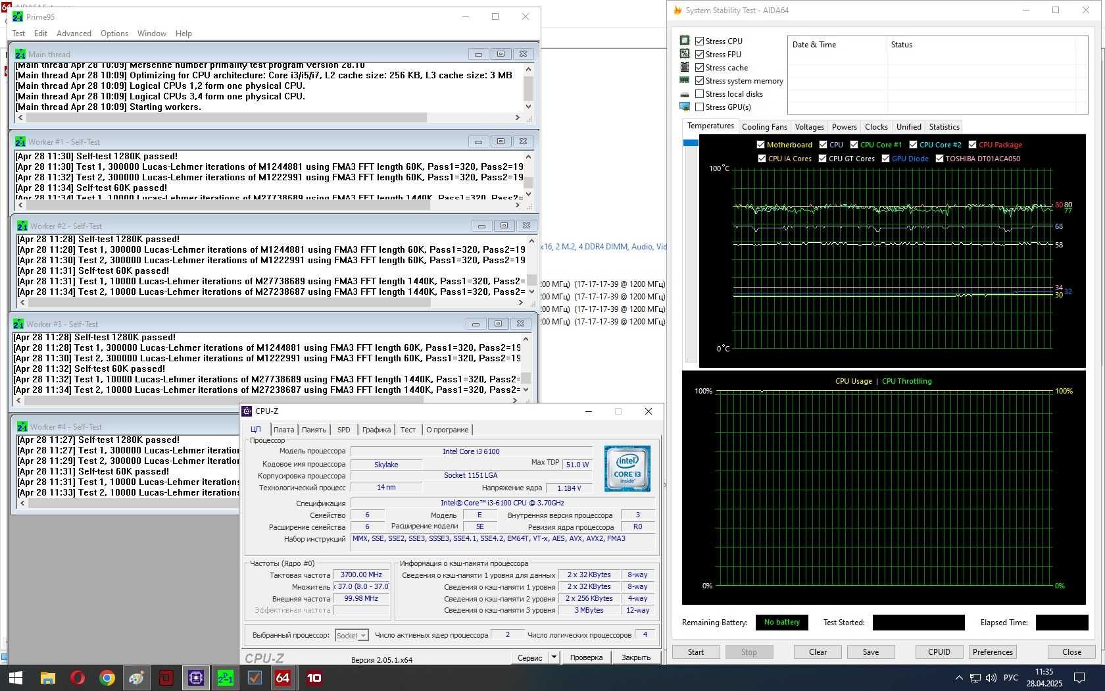1105x691 pixels.
Task: Open Paint from the taskbar palette icon
Action: (x=136, y=677)
